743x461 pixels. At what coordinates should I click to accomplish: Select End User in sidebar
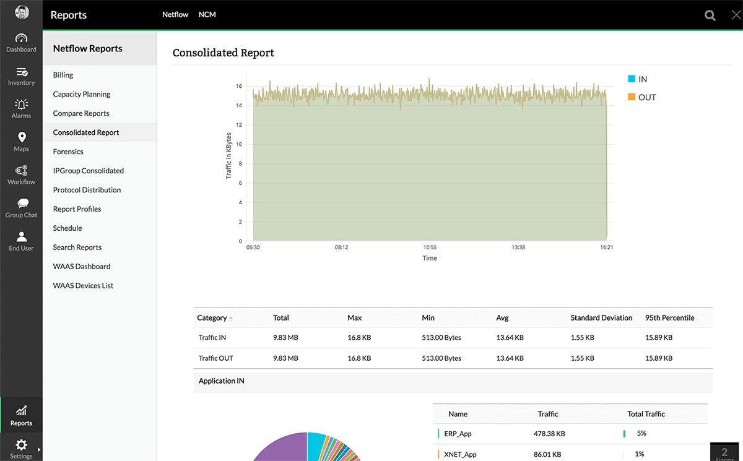click(x=21, y=241)
